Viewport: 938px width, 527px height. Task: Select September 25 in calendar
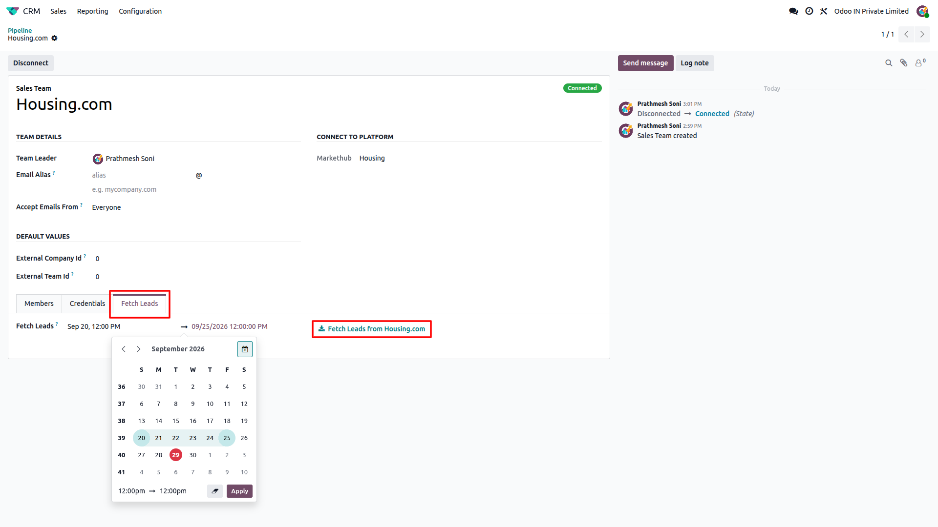pos(227,438)
